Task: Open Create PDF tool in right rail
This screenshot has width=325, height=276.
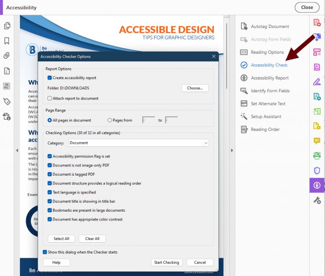Action: click(317, 22)
